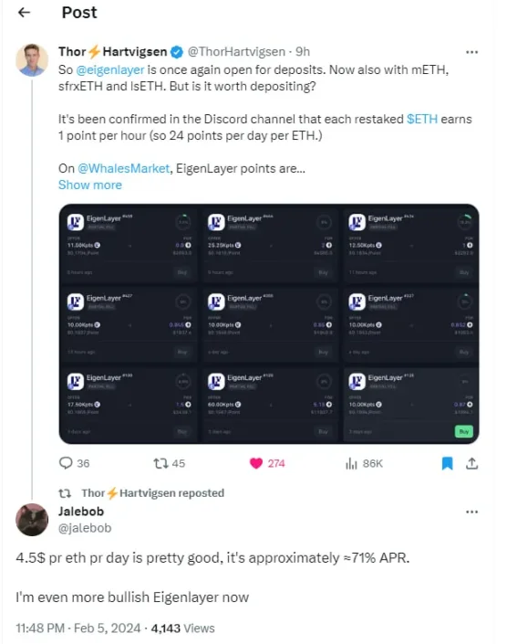The height and width of the screenshot is (644, 507).
Task: Open Thor Hartvigsen's profile picture
Action: [x=32, y=60]
